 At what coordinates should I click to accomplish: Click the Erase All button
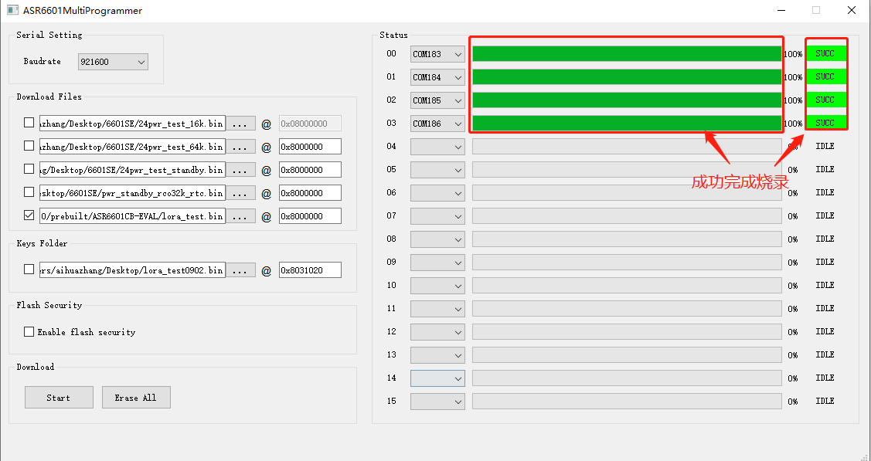[x=136, y=397]
